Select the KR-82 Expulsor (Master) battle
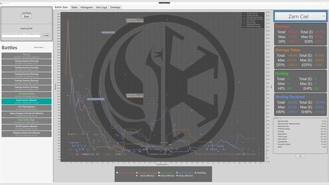This screenshot has width=329, height=185. 26,127
